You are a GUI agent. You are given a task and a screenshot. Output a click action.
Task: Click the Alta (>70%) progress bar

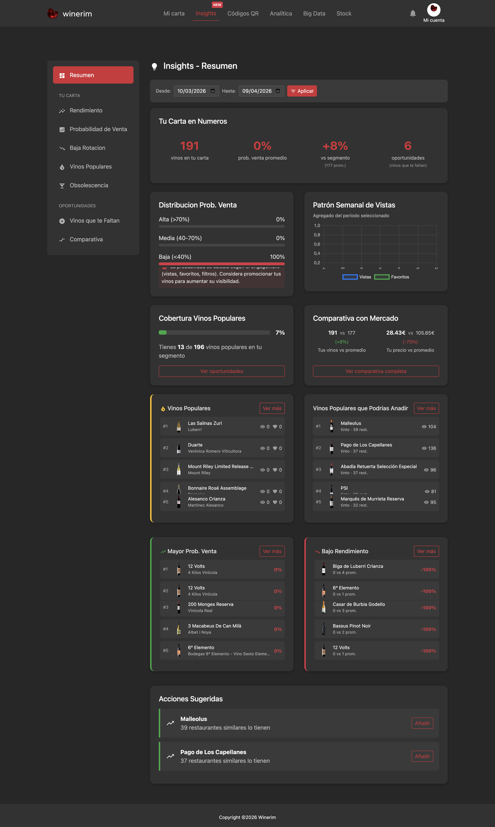(221, 226)
